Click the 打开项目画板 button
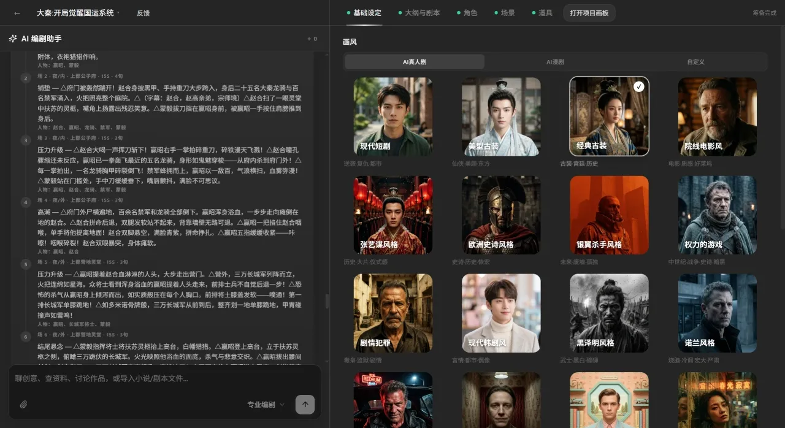 (589, 13)
